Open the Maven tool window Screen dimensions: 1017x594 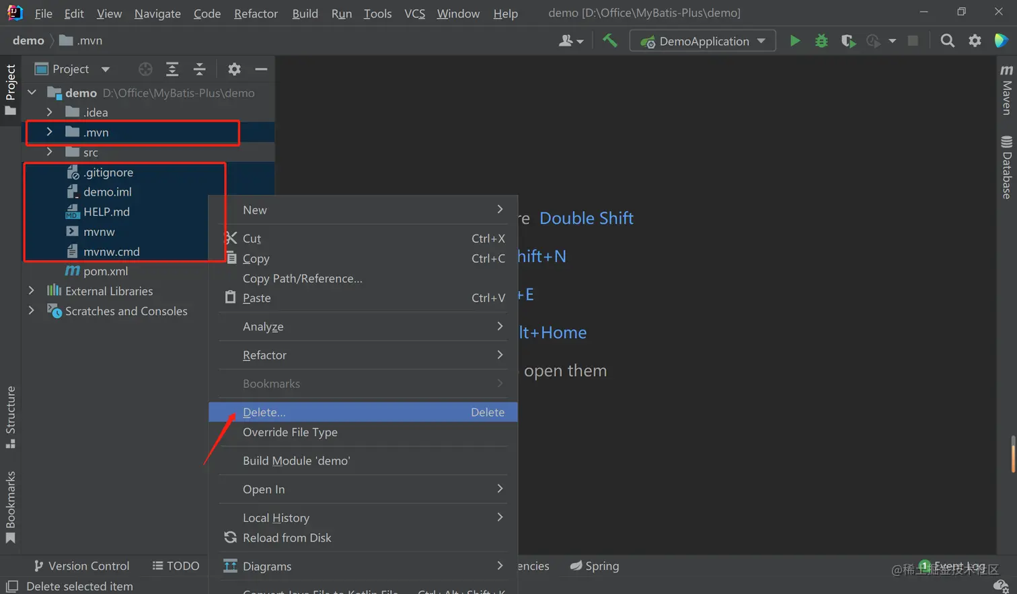coord(1006,89)
